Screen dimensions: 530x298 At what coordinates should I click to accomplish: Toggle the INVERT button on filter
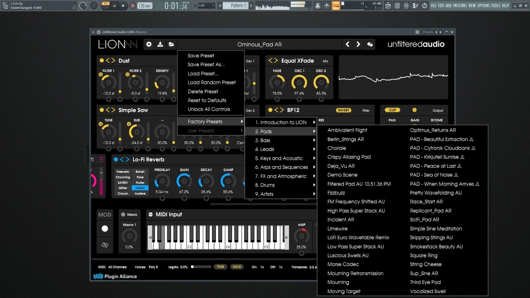click(344, 110)
